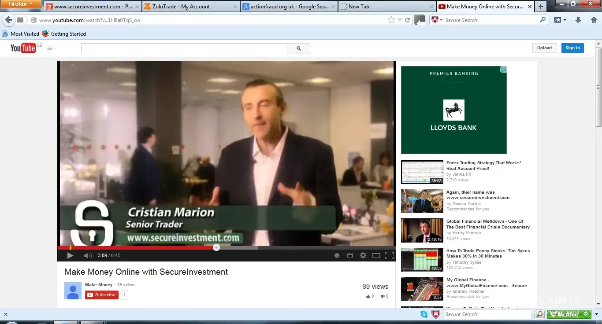This screenshot has height=324, width=602.
Task: Switch to the actionfraud org uk Google tab
Action: [x=290, y=7]
